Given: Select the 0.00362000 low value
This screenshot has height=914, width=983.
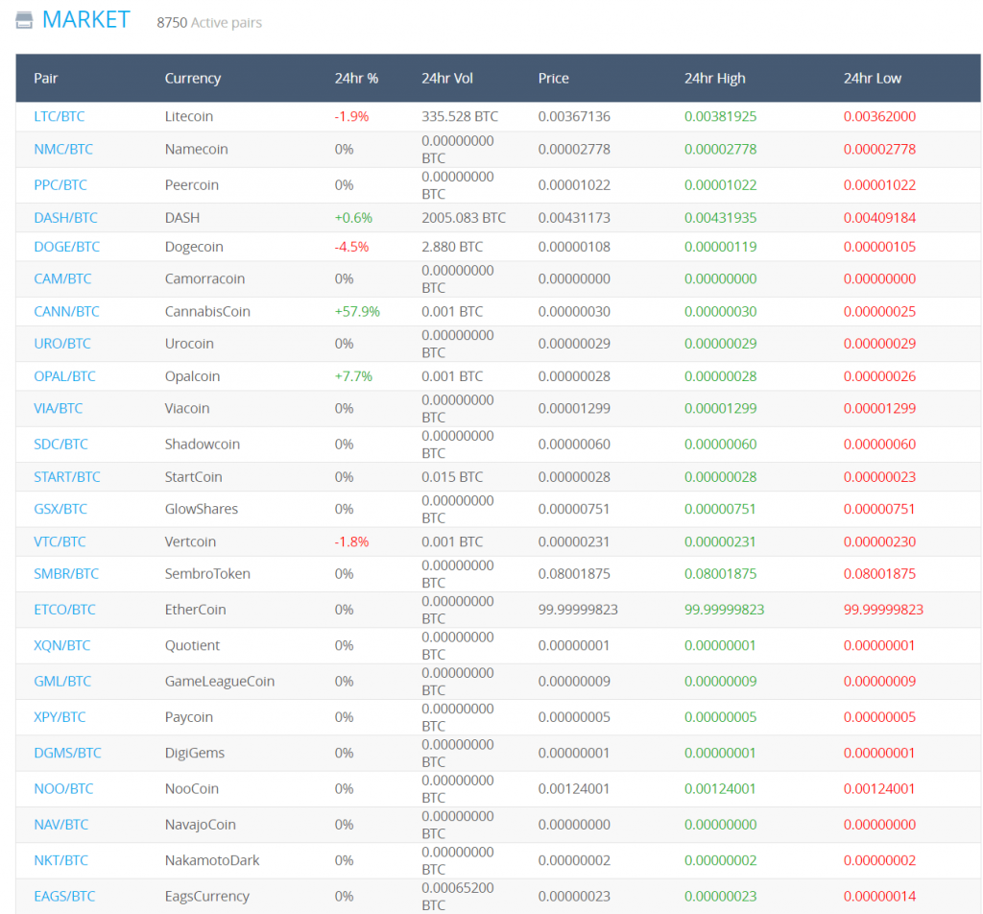Looking at the screenshot, I should 879,116.
